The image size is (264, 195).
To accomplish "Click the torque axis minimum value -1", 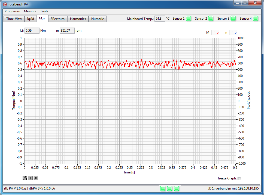I will tap(20, 163).
